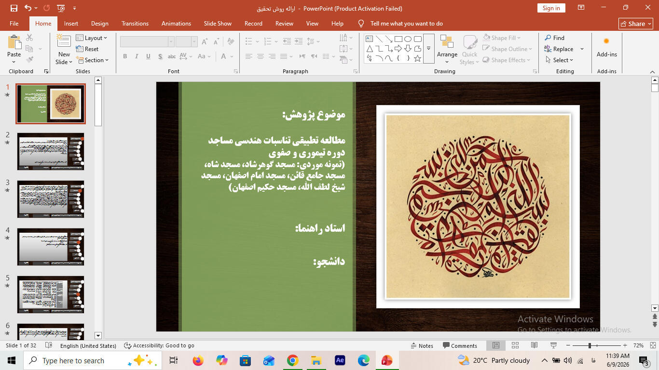
Task: Launch Adobe After Effects from the taskbar
Action: pyautogui.click(x=340, y=360)
